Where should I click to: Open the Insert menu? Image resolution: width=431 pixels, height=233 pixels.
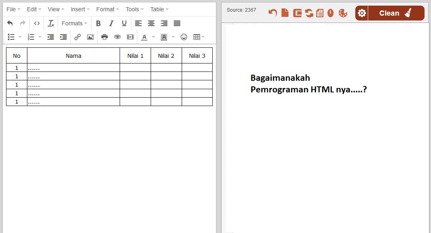(79, 9)
